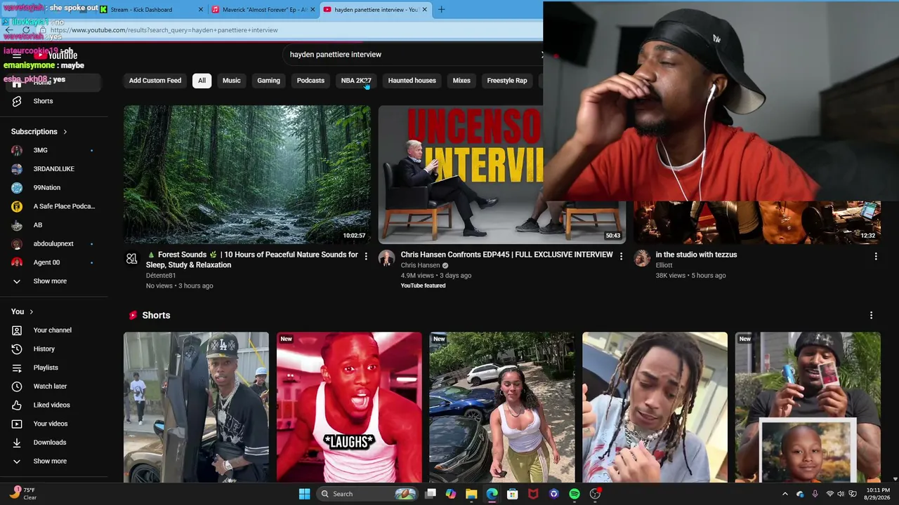Click the YouTube search box
This screenshot has width=899, height=505.
click(414, 55)
